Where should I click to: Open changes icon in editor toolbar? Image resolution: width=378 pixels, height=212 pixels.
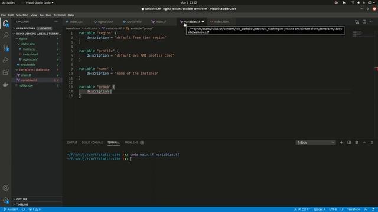click(357, 22)
